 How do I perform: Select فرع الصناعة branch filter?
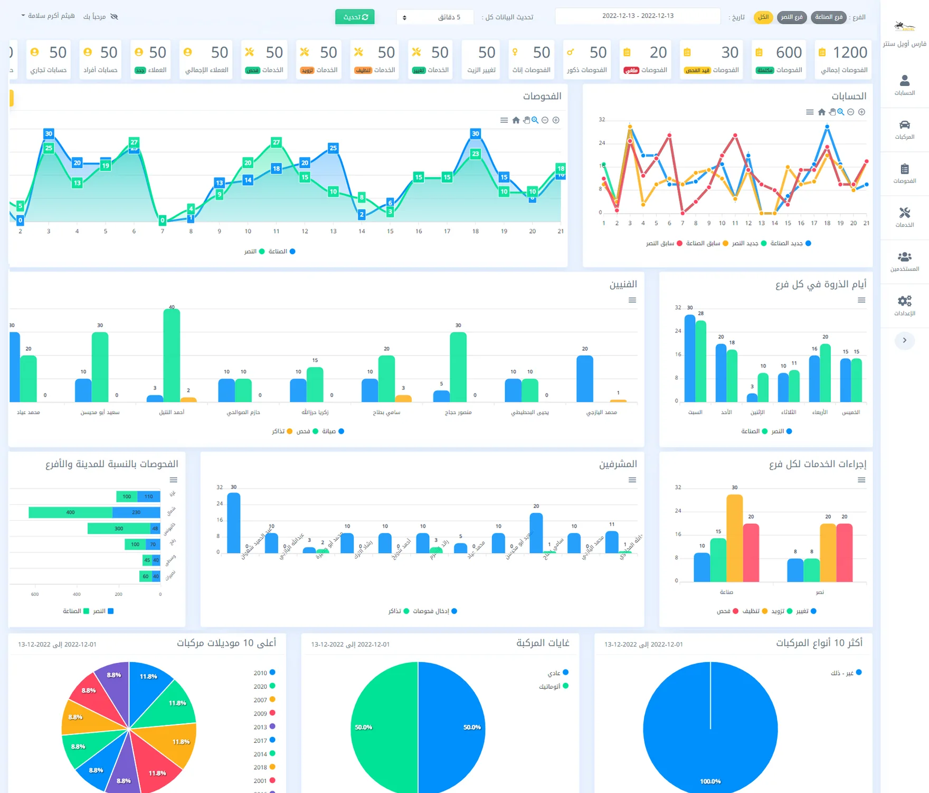(828, 17)
